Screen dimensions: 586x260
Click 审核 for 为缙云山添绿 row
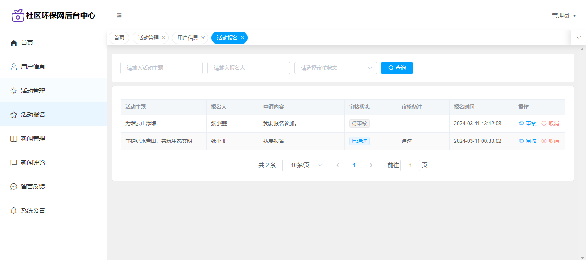[528, 124]
